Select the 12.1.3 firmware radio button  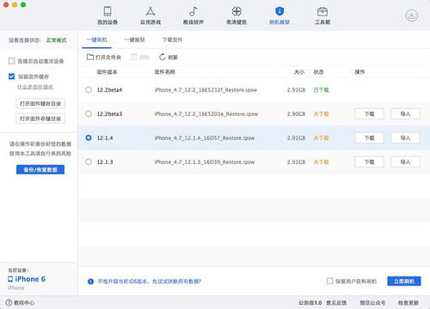click(89, 162)
